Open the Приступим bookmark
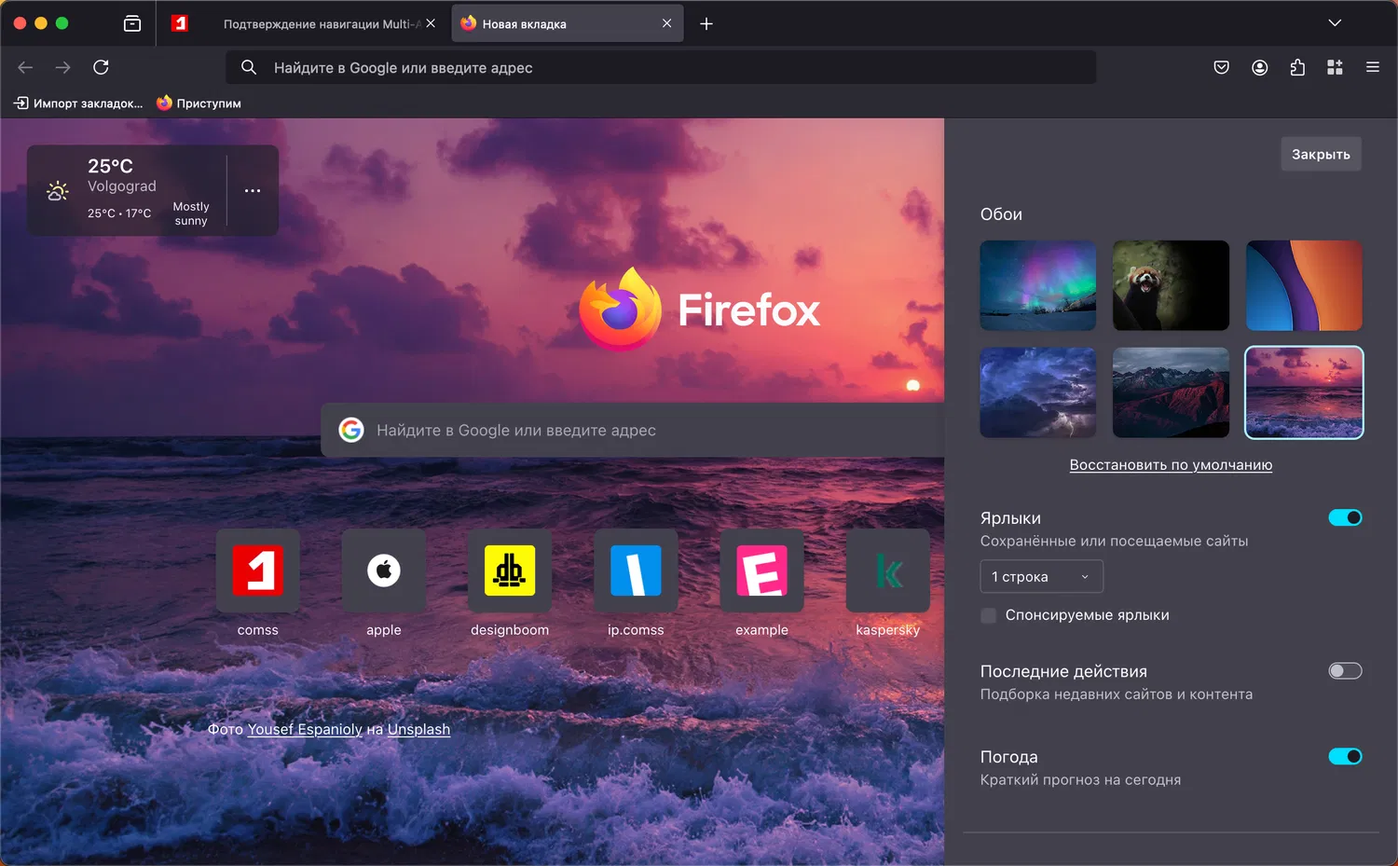This screenshot has width=1398, height=866. (x=199, y=103)
